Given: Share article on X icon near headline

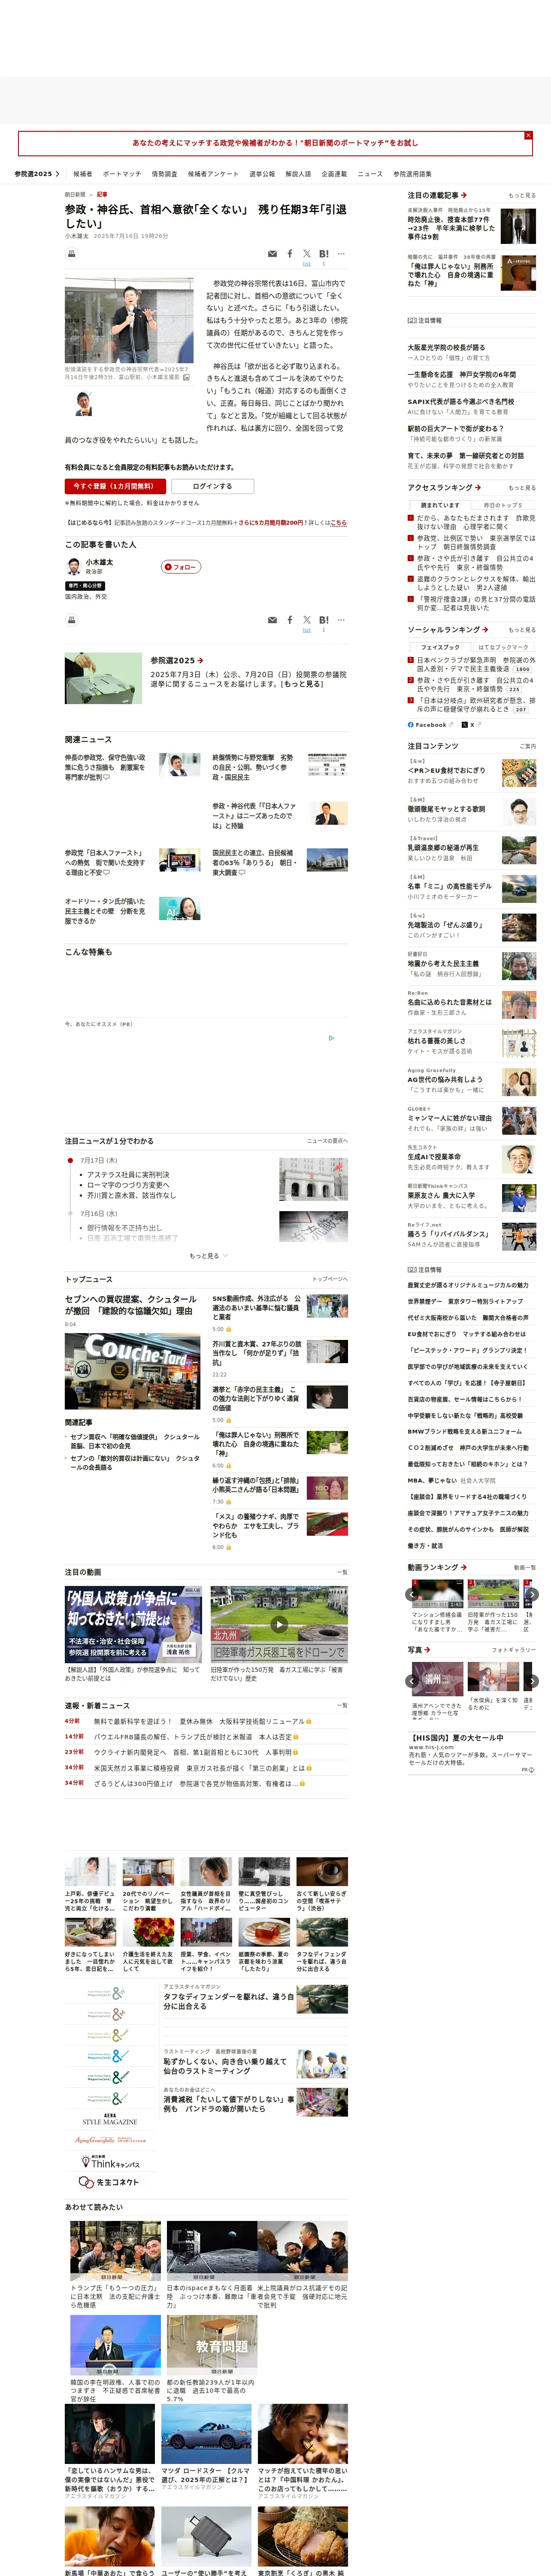Looking at the screenshot, I should click(307, 254).
